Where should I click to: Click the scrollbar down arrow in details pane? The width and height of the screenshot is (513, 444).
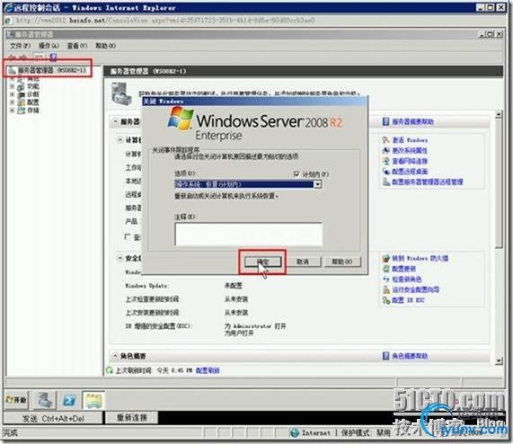pos(499,361)
